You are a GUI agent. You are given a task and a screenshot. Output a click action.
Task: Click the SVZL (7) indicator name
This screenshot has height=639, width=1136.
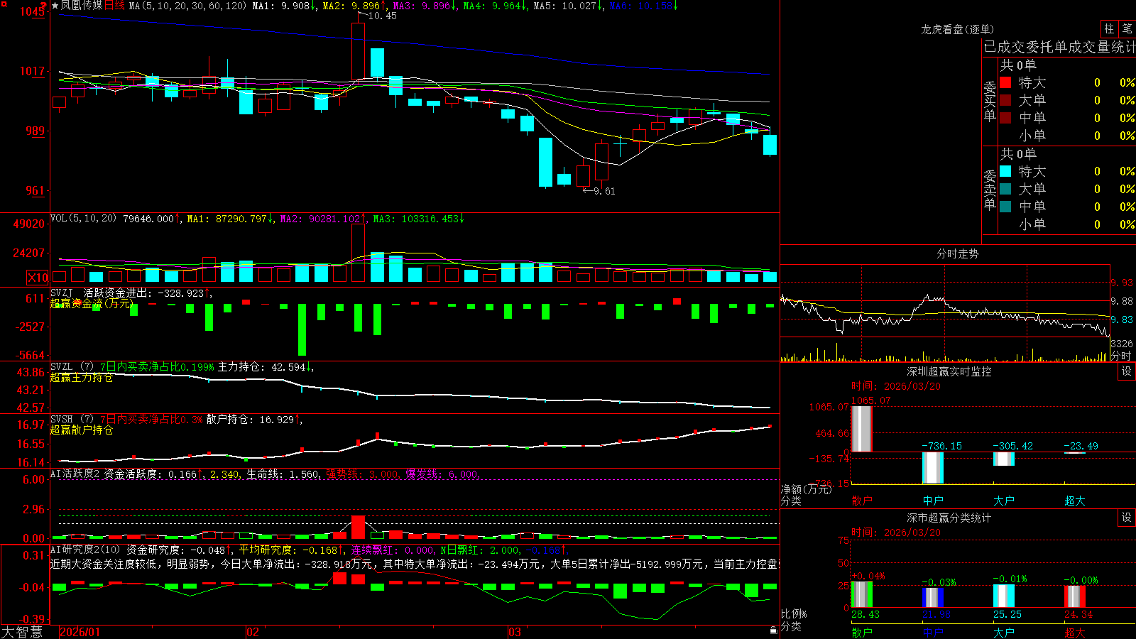pyautogui.click(x=72, y=367)
